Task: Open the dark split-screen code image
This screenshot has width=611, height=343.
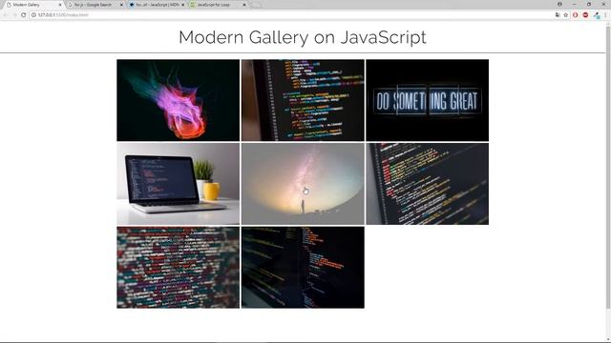Action: click(303, 268)
